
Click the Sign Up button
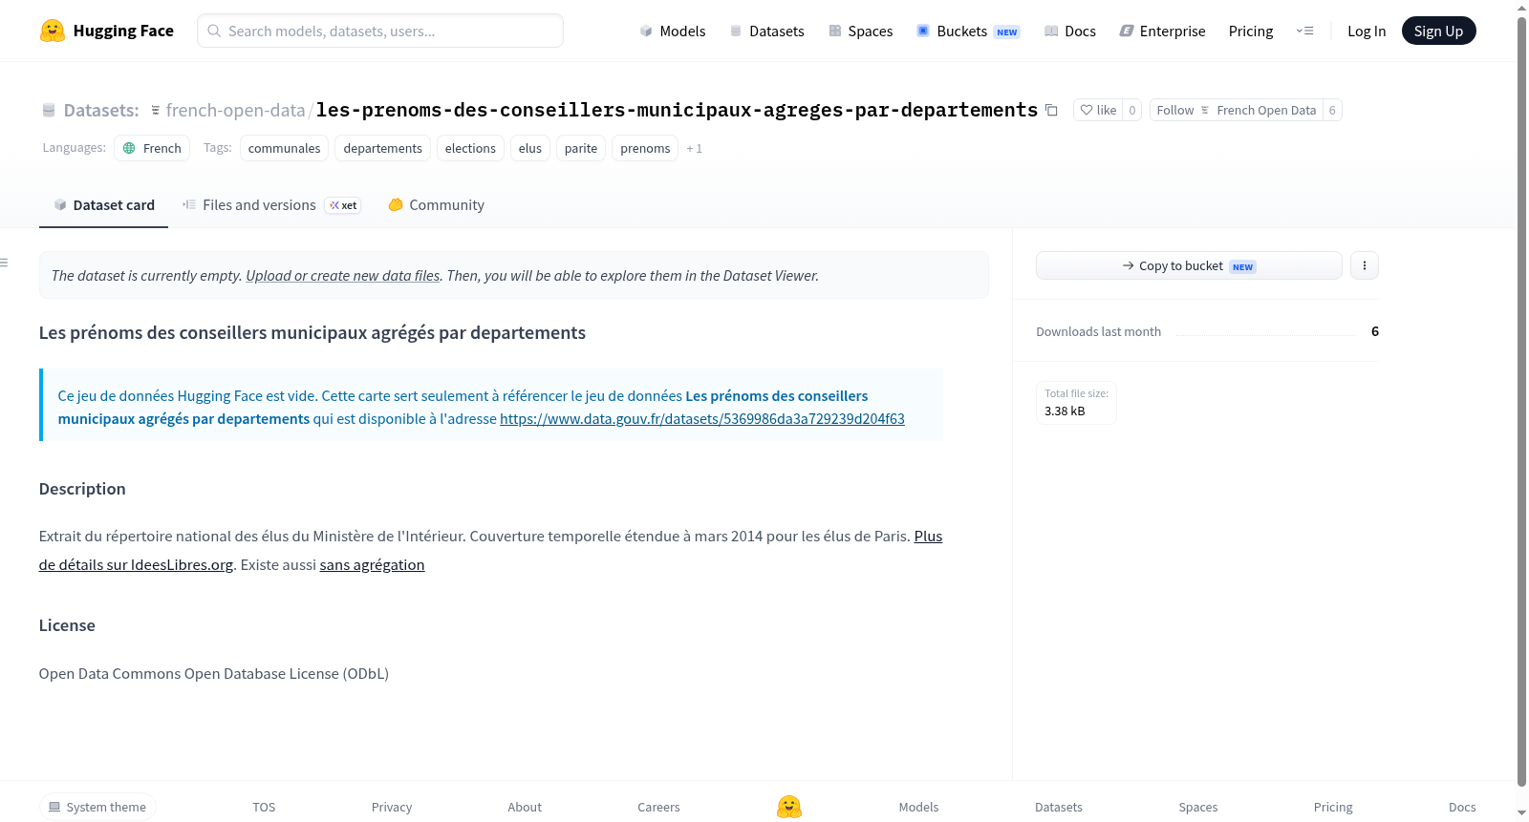click(1438, 31)
